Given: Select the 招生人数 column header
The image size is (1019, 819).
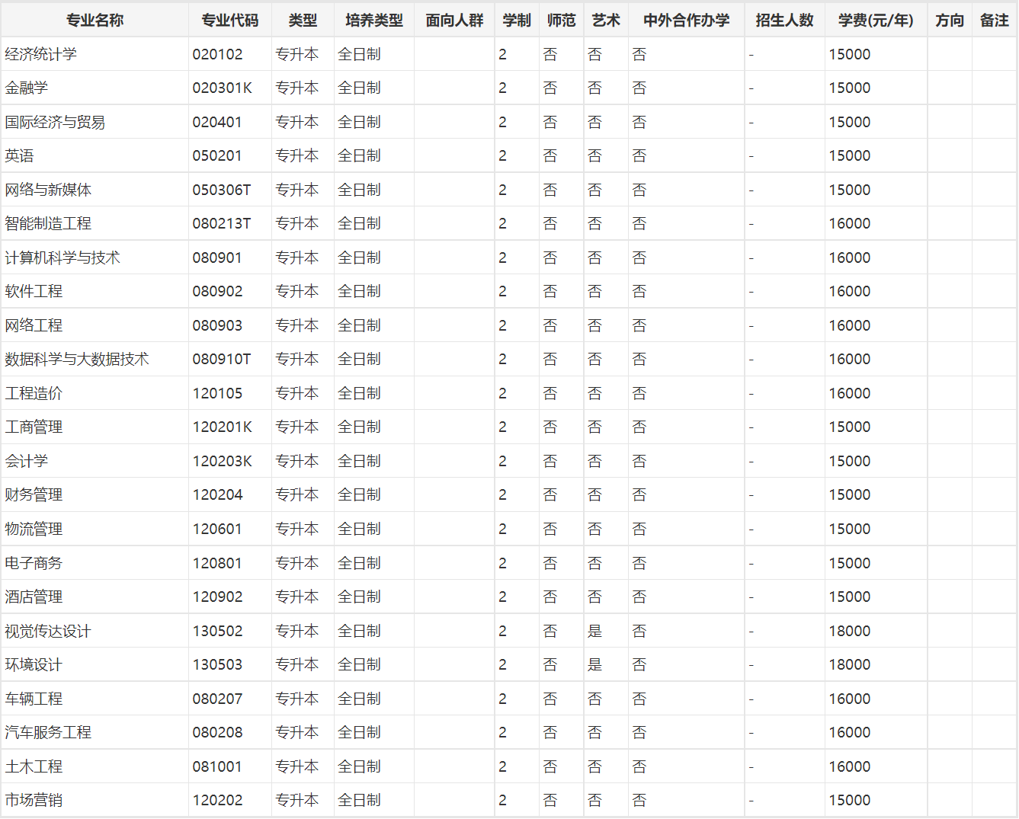Looking at the screenshot, I should coord(784,21).
